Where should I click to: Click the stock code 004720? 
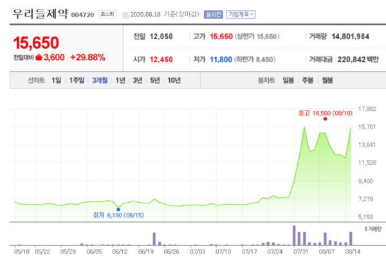click(x=82, y=15)
